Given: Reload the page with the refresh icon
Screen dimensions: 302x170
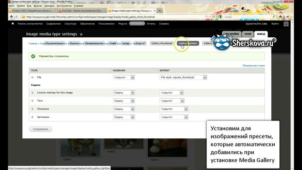Looking at the screenshot, I should coord(214,17).
